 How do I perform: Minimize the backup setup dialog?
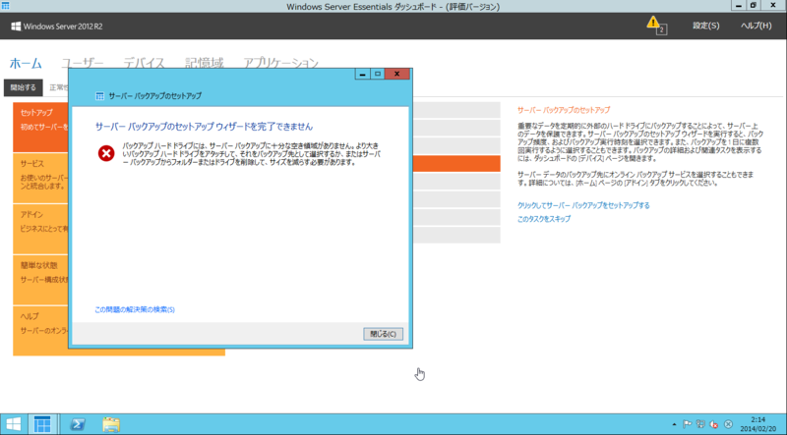coord(363,75)
